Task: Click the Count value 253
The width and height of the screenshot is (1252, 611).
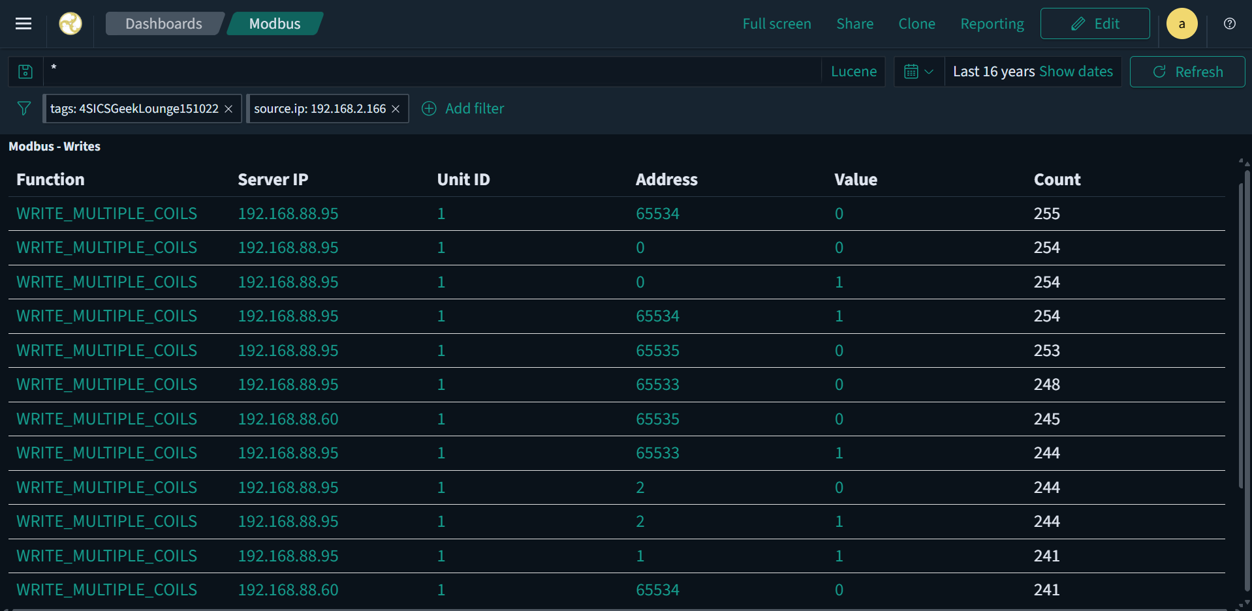Action: (x=1046, y=350)
